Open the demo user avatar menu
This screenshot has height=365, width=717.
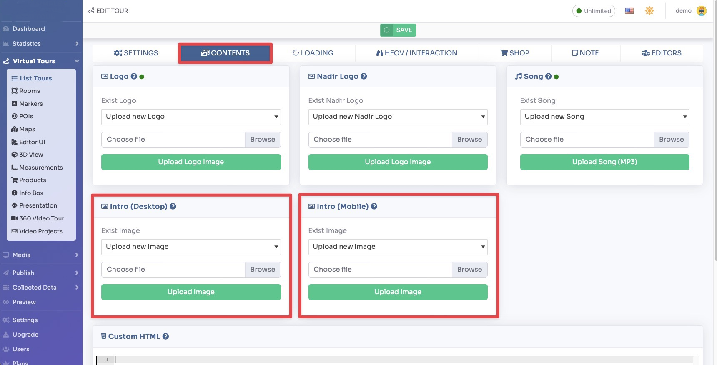[702, 11]
